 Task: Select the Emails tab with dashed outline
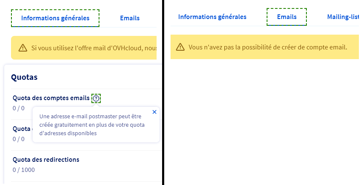tap(287, 17)
